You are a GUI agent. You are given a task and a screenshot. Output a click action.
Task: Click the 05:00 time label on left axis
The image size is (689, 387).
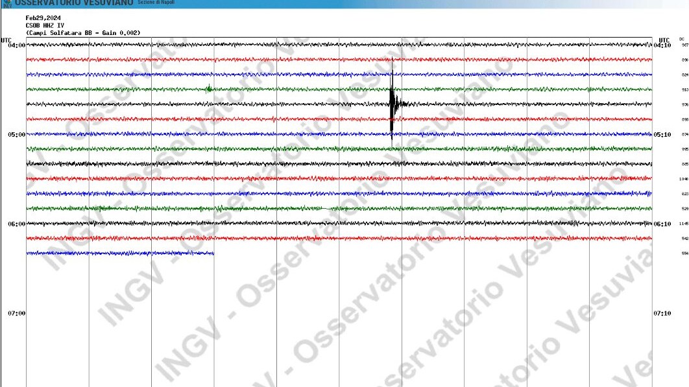[x=17, y=134]
